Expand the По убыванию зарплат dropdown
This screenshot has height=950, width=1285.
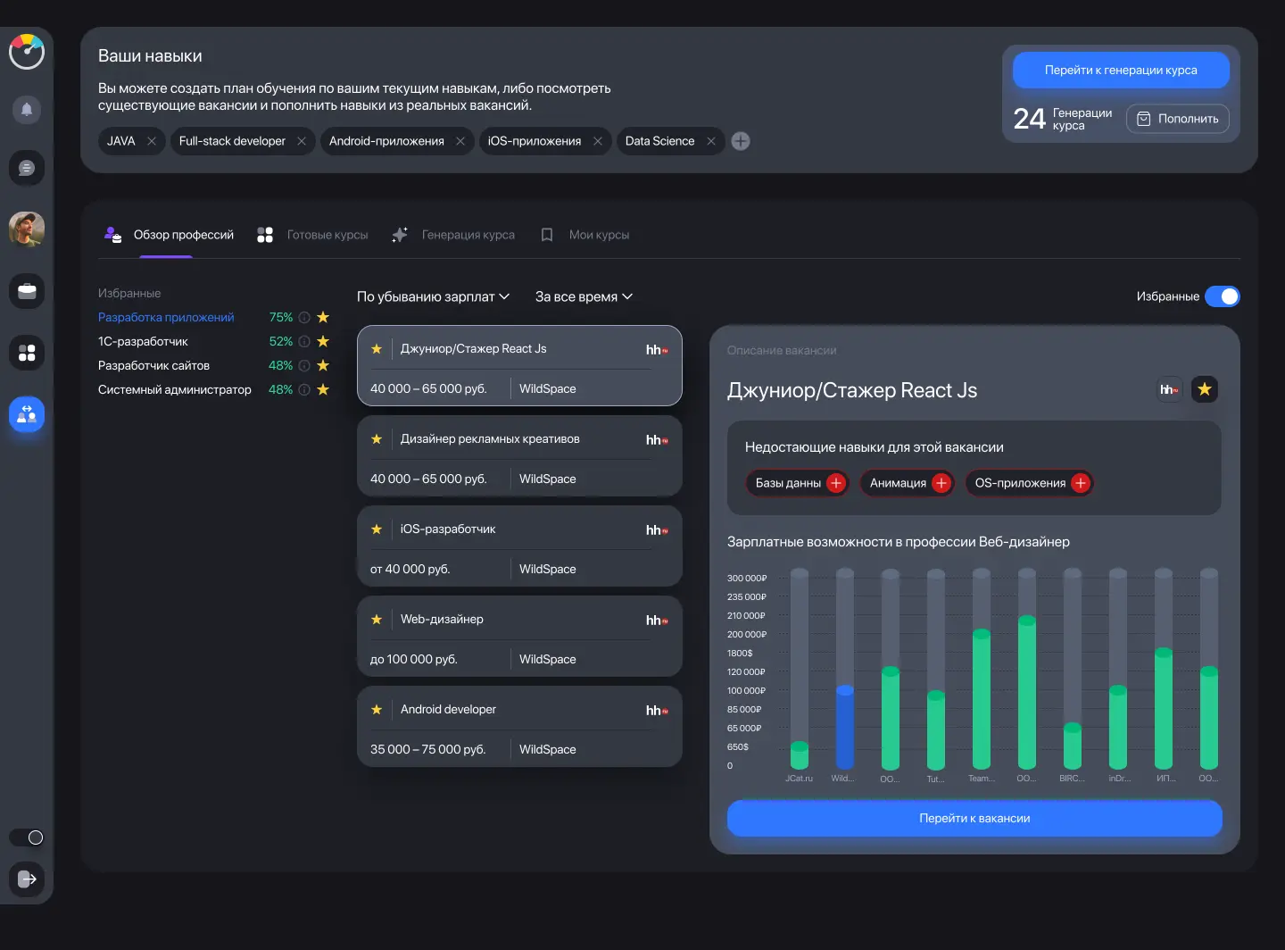[433, 296]
